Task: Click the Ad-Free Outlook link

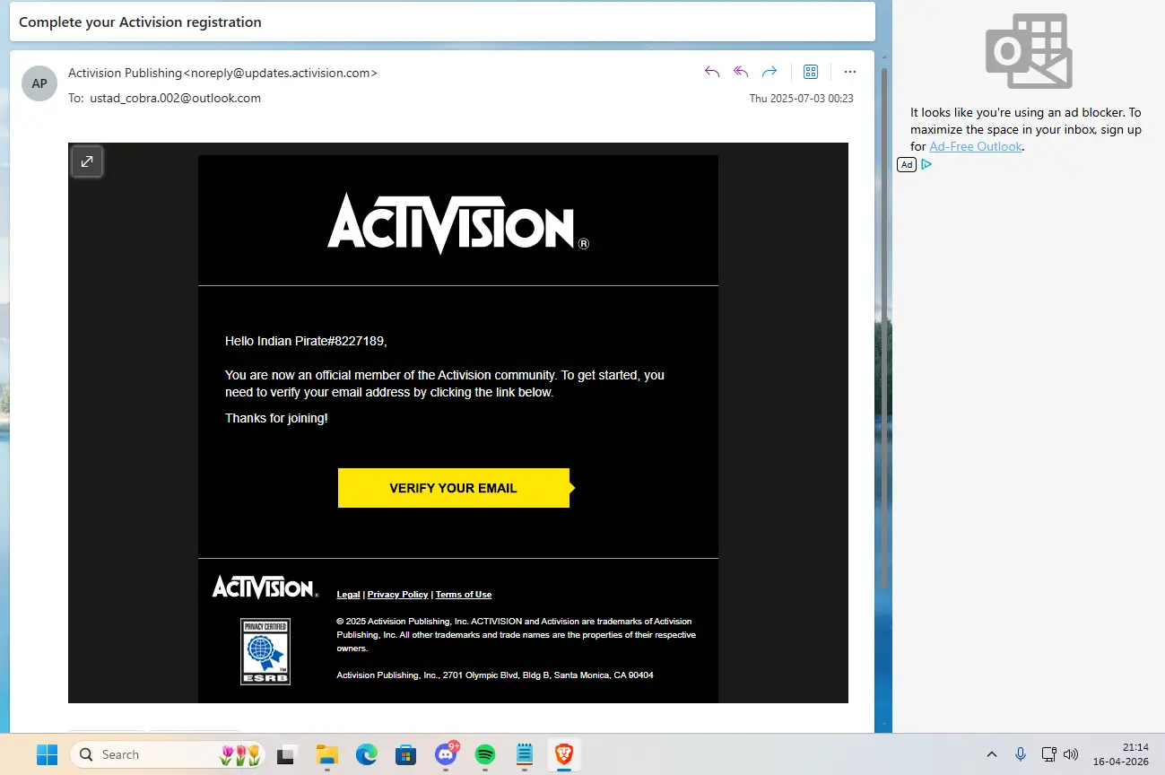Action: (x=976, y=146)
